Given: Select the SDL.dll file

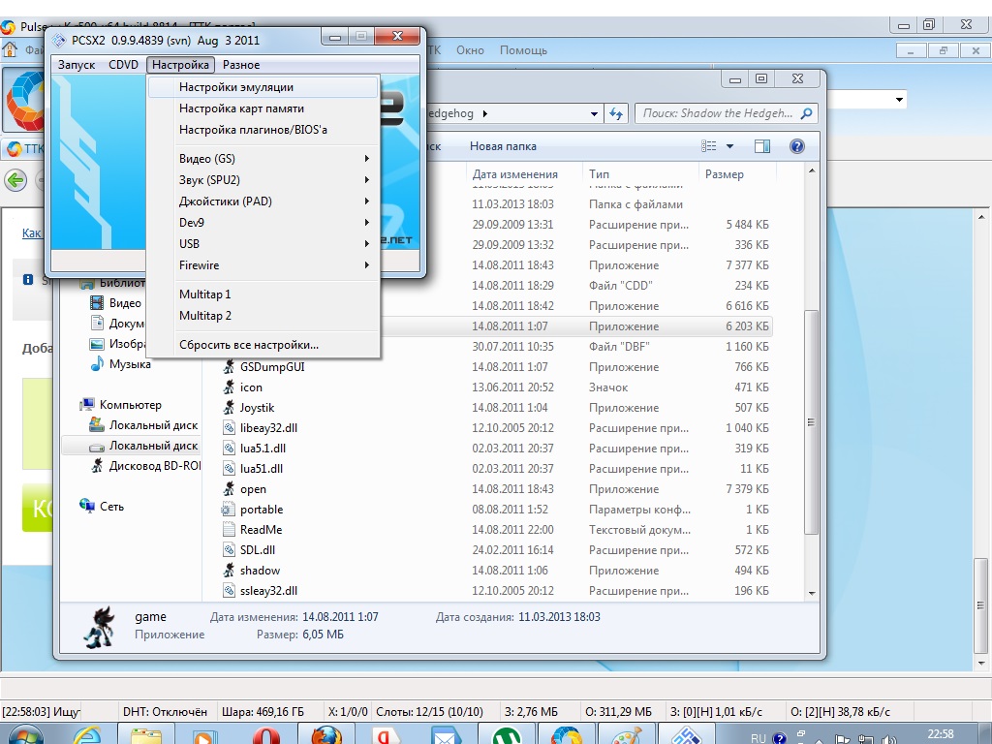Looking at the screenshot, I should pyautogui.click(x=258, y=550).
